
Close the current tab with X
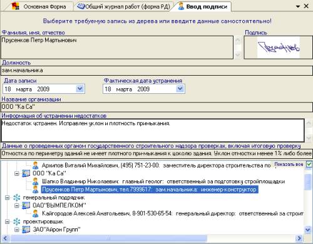click(x=306, y=6)
